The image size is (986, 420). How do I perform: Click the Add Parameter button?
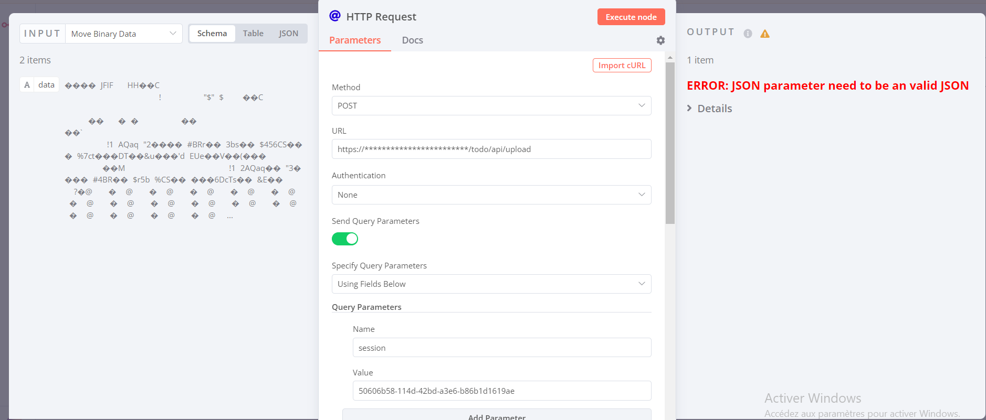(496, 415)
